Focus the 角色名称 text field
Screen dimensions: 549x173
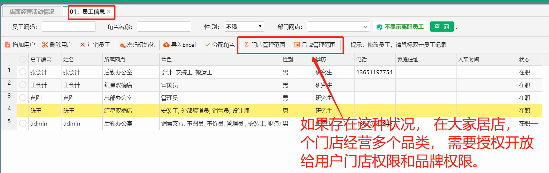point(164,27)
